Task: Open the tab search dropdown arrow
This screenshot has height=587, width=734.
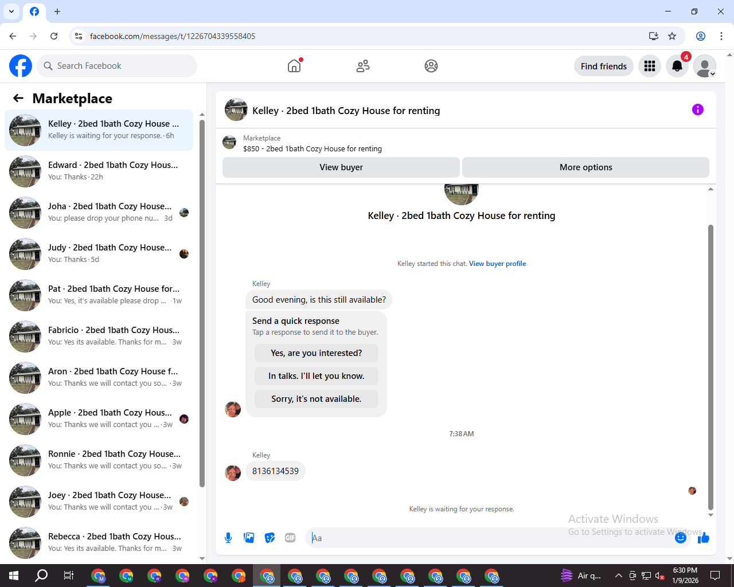Action: pos(11,11)
